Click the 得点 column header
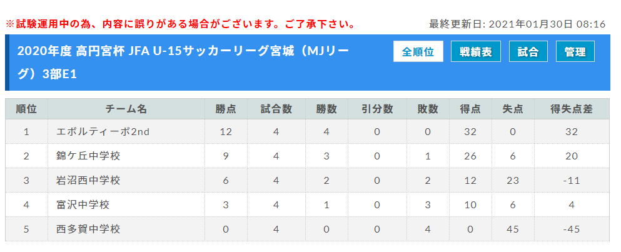621x252 pixels. [470, 109]
